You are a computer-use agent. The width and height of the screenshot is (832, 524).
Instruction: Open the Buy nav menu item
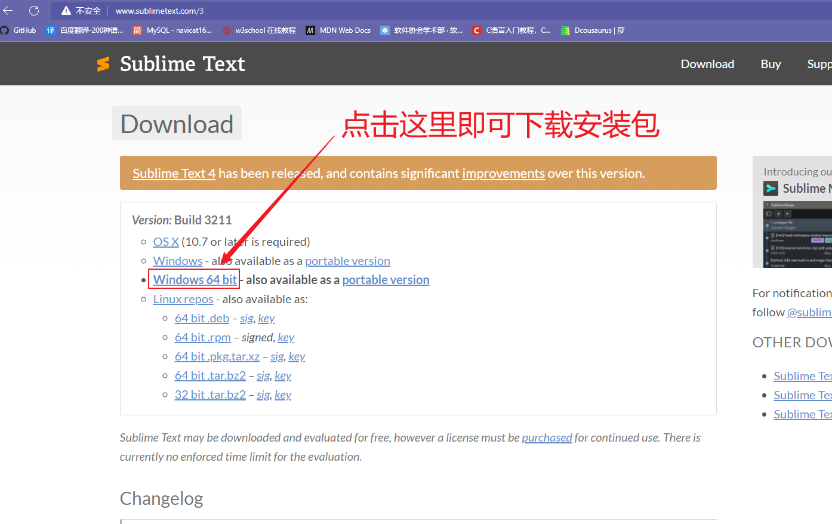click(x=771, y=64)
